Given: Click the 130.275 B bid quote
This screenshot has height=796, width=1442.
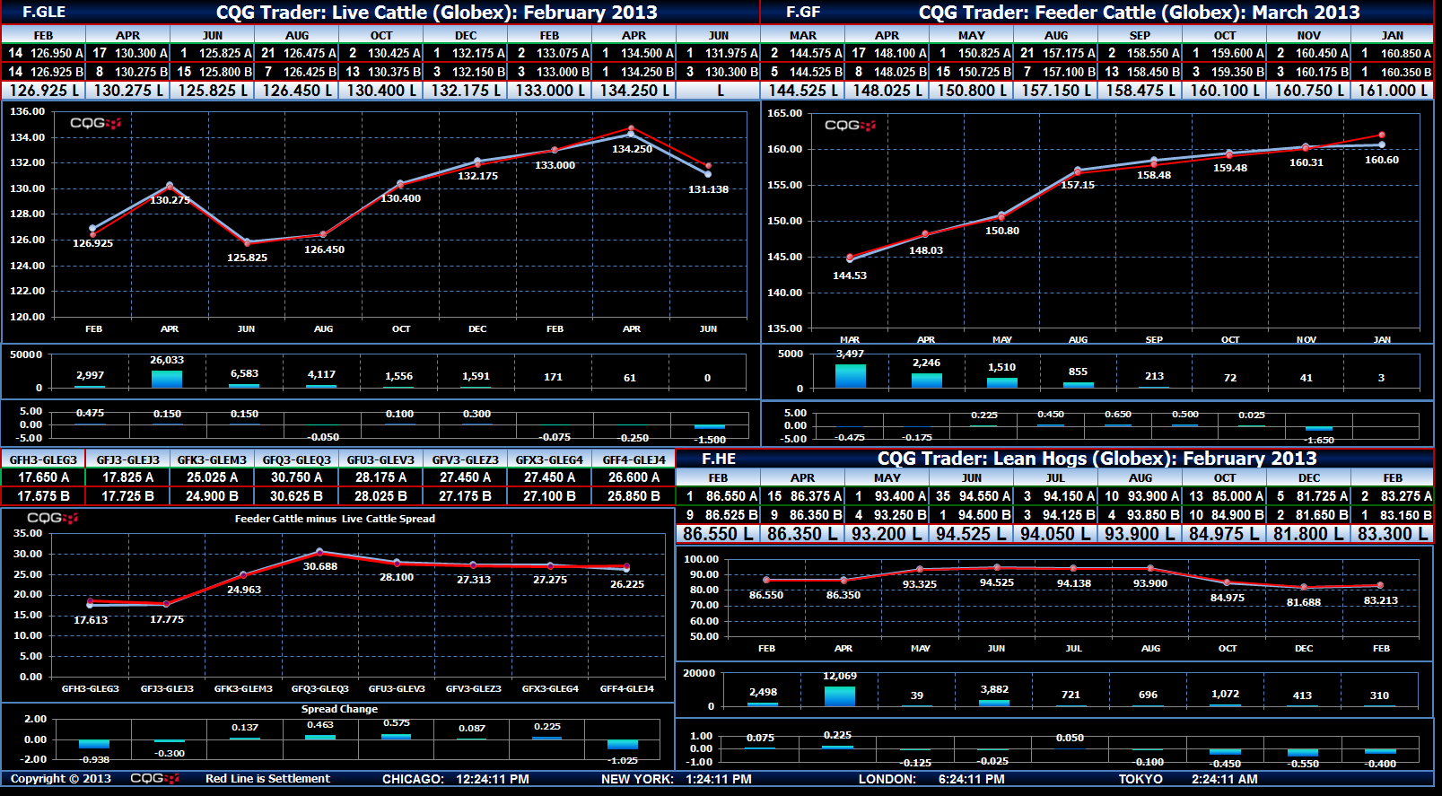Looking at the screenshot, I should (141, 72).
